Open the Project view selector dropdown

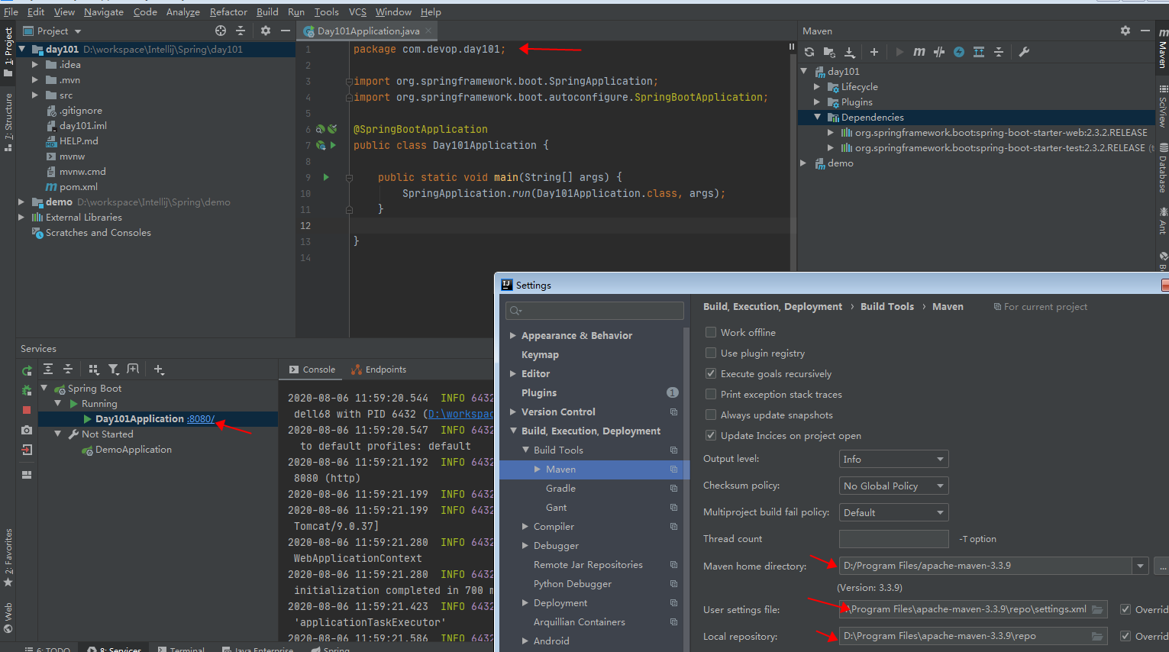coord(52,31)
